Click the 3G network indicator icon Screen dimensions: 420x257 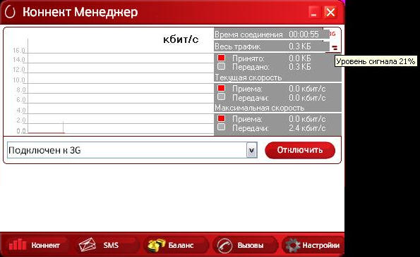click(x=332, y=34)
